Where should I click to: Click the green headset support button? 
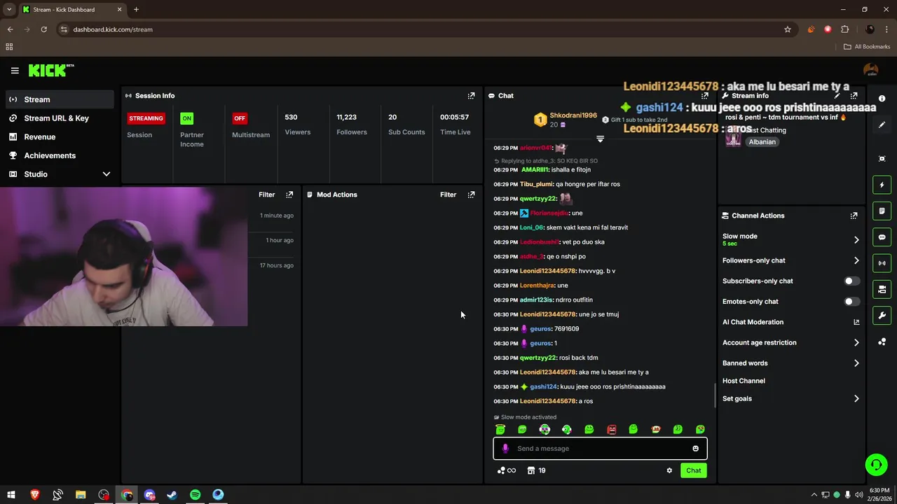875,464
